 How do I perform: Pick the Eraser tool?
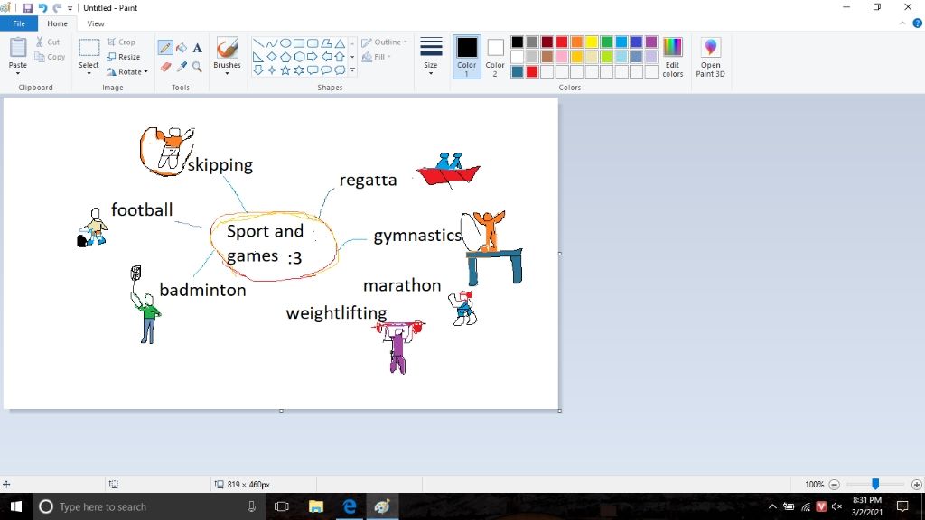pyautogui.click(x=165, y=67)
